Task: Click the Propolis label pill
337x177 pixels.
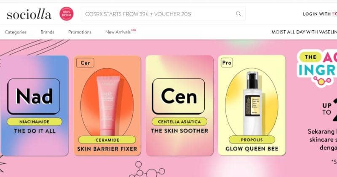Action: pos(252,140)
